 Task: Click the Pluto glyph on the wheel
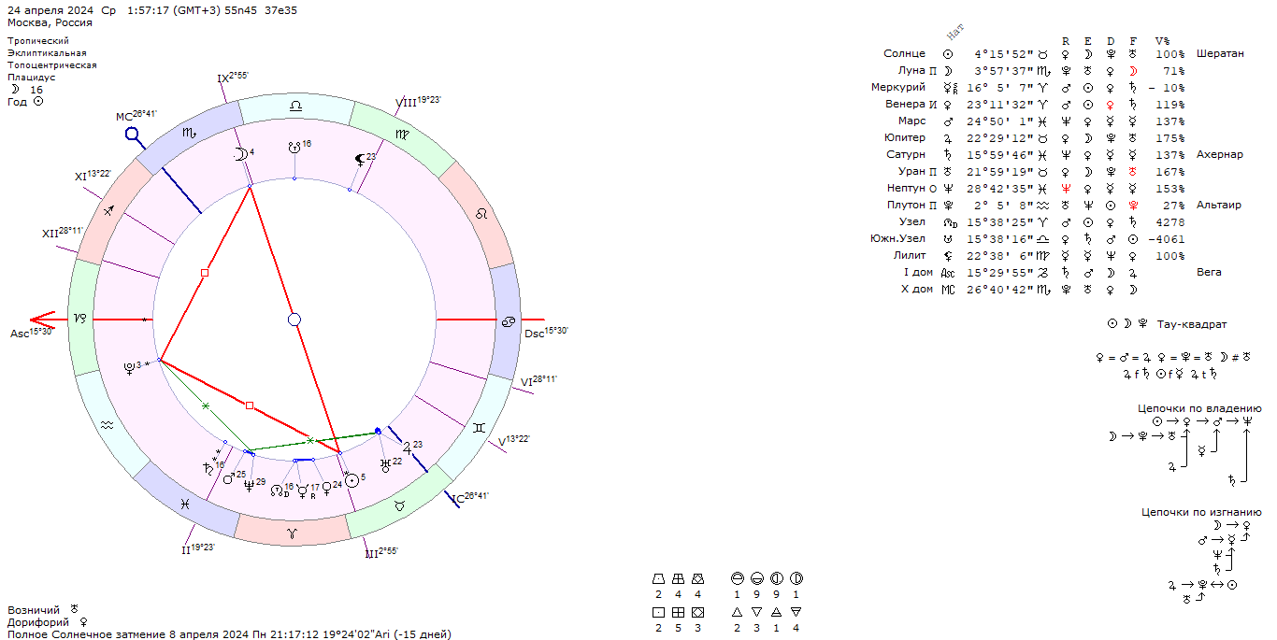coord(129,367)
